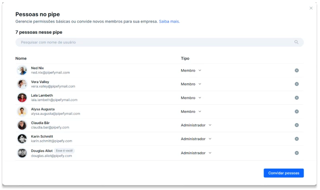320x190 pixels.
Task: Close the Pessoas no pipe dialog
Action: [311, 8]
